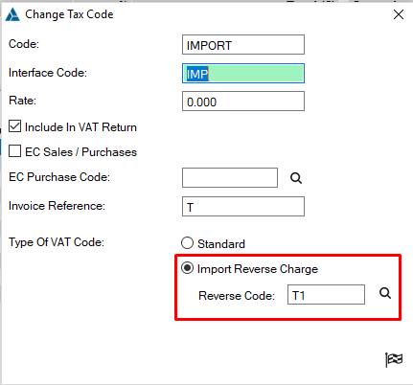
Task: Click the empty EC Purchase Code field
Action: pyautogui.click(x=230, y=177)
